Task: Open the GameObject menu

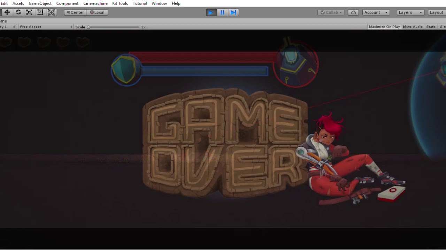Action: pyautogui.click(x=40, y=3)
